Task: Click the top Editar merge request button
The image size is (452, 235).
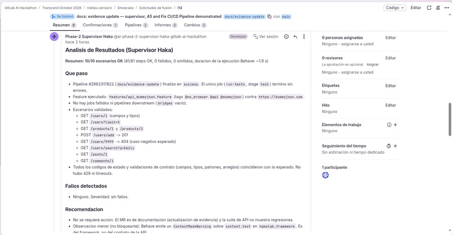Action: (x=416, y=8)
